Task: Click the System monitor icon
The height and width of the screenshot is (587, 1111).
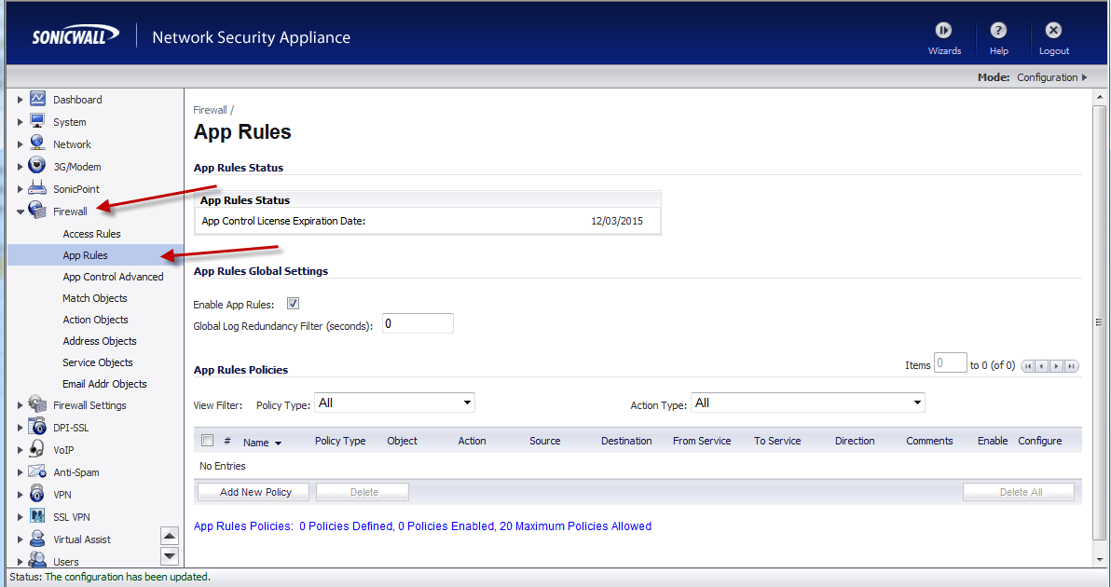Action: (x=37, y=121)
